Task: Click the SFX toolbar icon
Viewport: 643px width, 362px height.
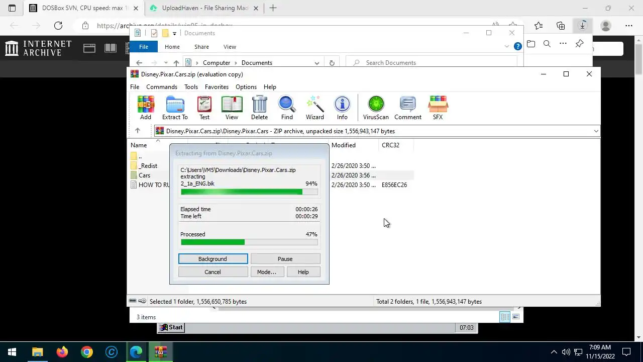Action: click(438, 108)
